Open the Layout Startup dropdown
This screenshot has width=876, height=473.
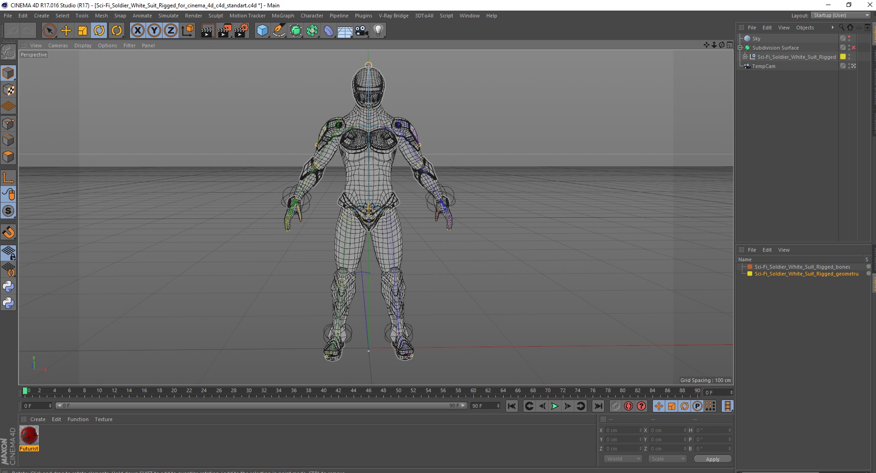pyautogui.click(x=841, y=15)
